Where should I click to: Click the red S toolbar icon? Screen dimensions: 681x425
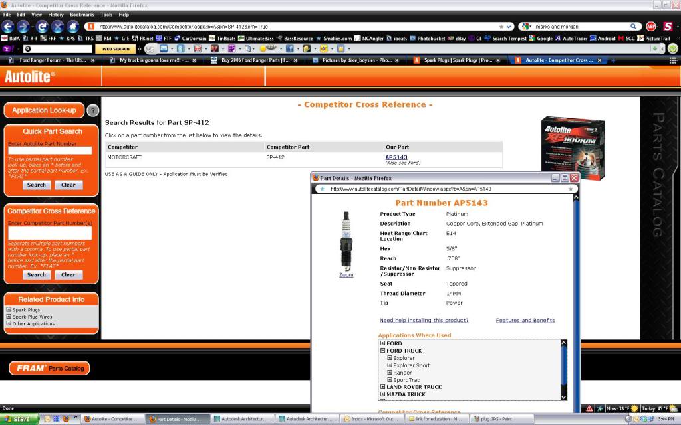[668, 27]
